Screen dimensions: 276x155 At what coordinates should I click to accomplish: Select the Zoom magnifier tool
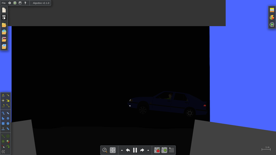click(105, 150)
